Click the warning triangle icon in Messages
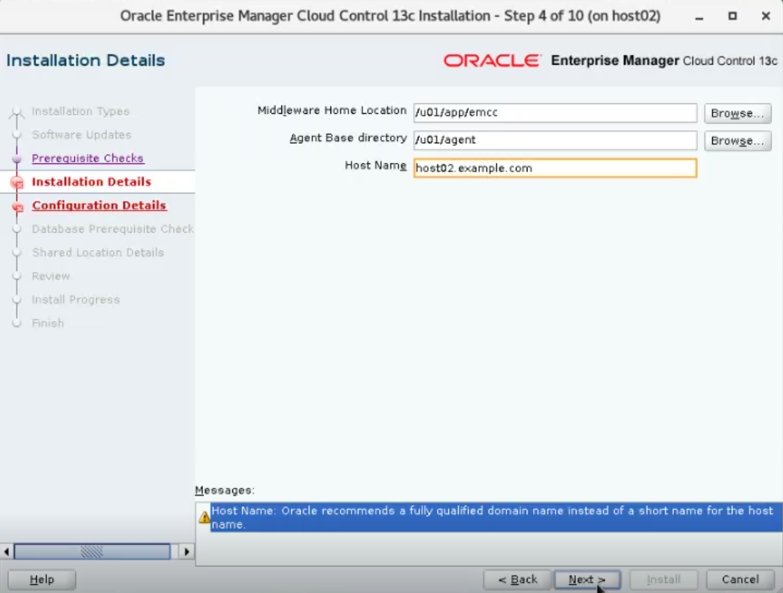Image resolution: width=783 pixels, height=593 pixels. [x=204, y=517]
